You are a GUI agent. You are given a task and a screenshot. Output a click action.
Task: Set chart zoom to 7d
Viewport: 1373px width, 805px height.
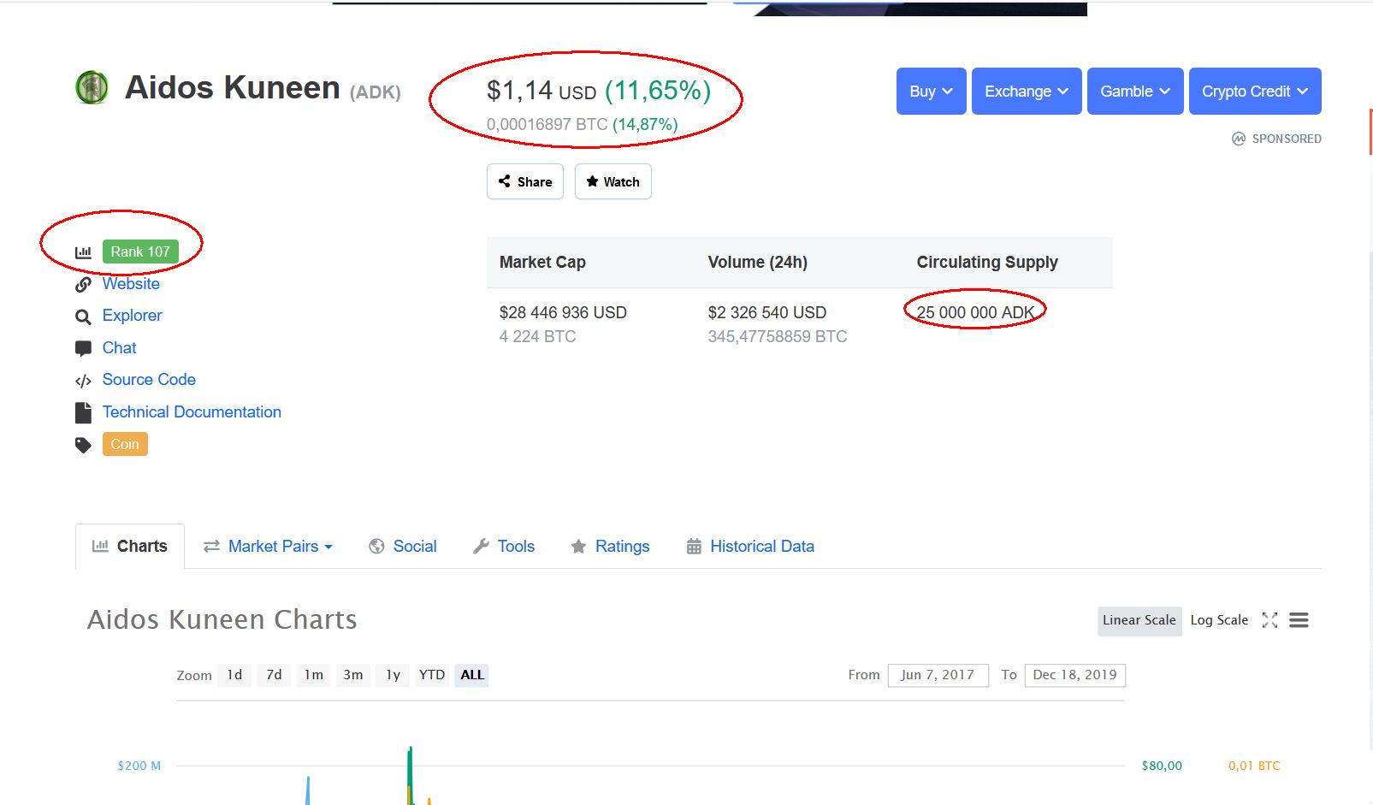pyautogui.click(x=274, y=675)
